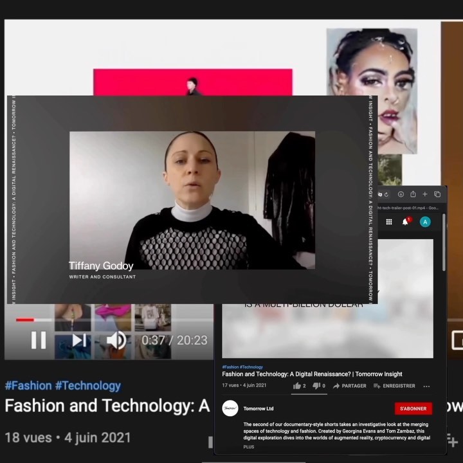Expand the description with PLUS
Screen dimensions: 463x463
[249, 446]
